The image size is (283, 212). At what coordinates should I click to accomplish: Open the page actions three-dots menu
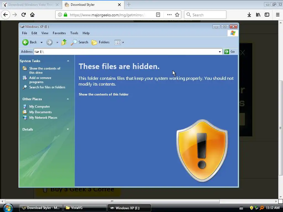click(x=169, y=15)
